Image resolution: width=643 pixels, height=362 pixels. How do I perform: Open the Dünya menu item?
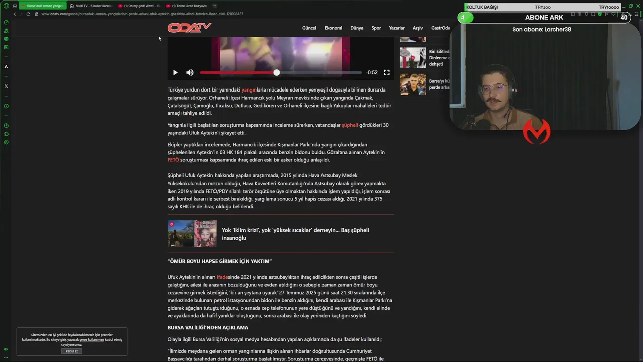(x=357, y=28)
